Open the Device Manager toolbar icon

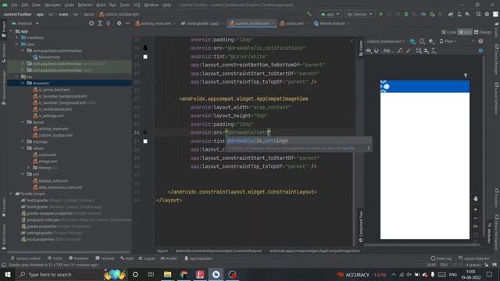[x=459, y=14]
